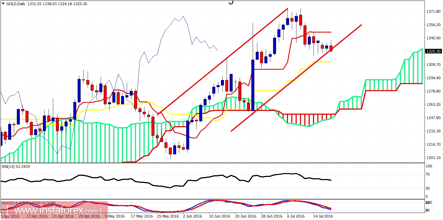Select the 29 Apr 2016 date label
443x220 pixels.
coord(89,216)
